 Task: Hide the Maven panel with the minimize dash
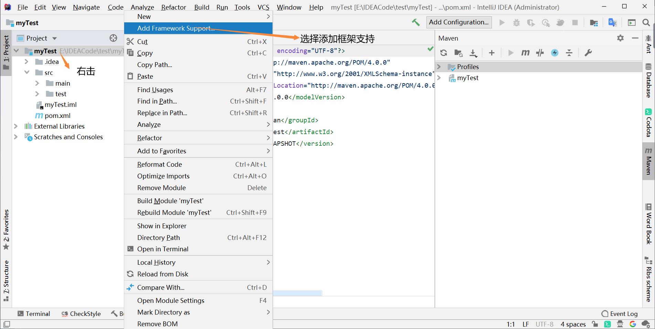635,38
